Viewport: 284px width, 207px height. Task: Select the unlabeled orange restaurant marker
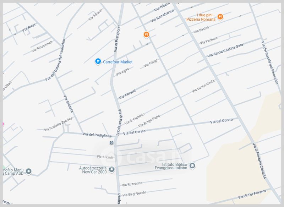tap(146, 34)
